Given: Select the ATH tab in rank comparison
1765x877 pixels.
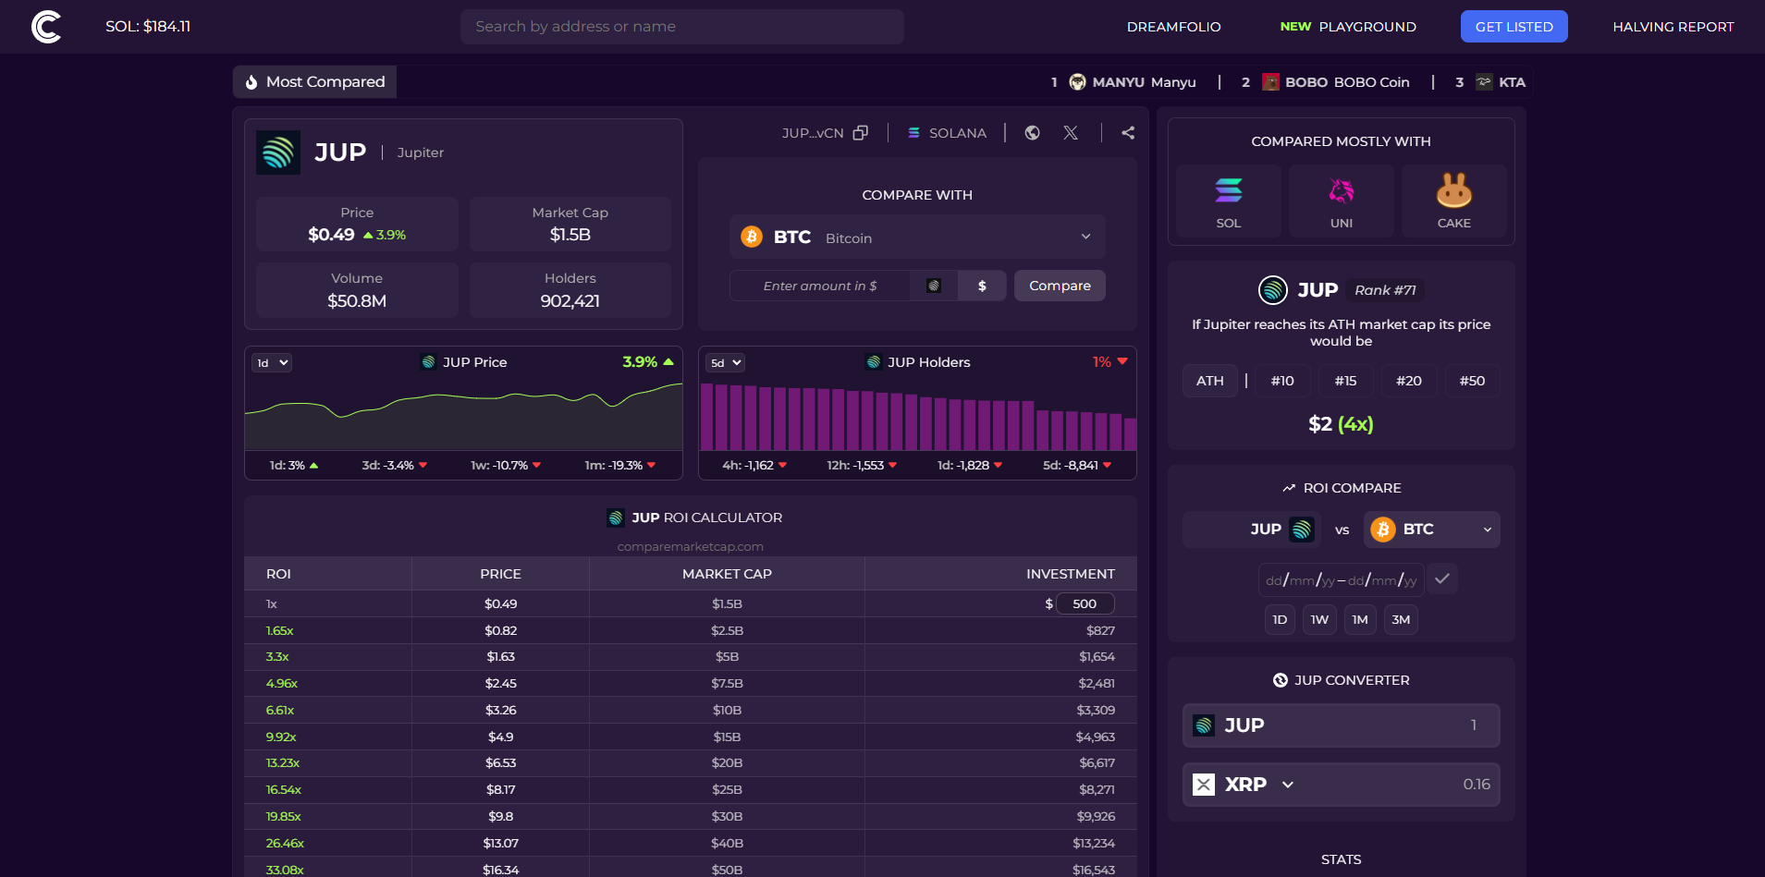Looking at the screenshot, I should click(1210, 380).
